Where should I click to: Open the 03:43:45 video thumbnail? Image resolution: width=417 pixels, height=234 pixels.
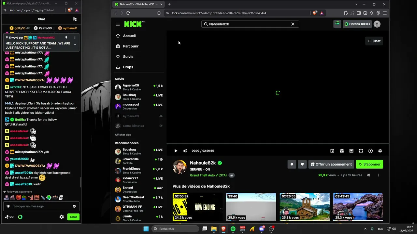pyautogui.click(x=358, y=207)
